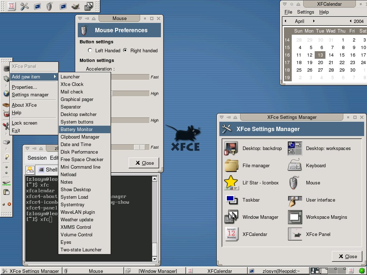Open the terminal window menu triangle
Screen dimensions: 367x275
point(27,148)
